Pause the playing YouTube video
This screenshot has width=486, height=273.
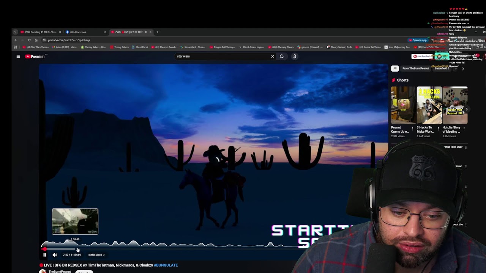tap(45, 255)
